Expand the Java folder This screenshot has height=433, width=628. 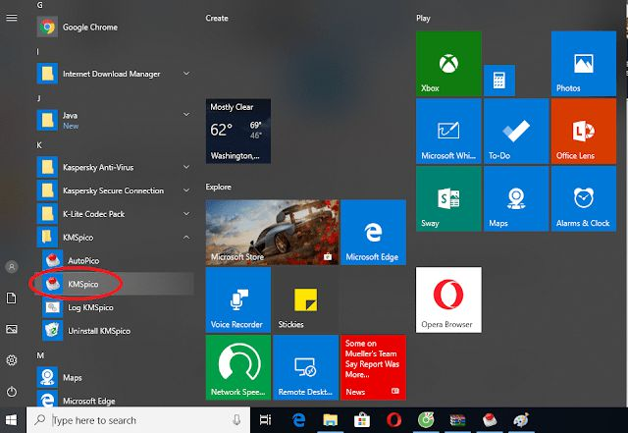click(185, 116)
